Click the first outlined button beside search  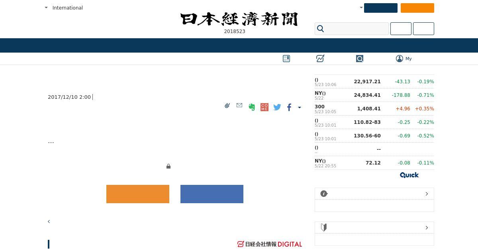pyautogui.click(x=401, y=29)
